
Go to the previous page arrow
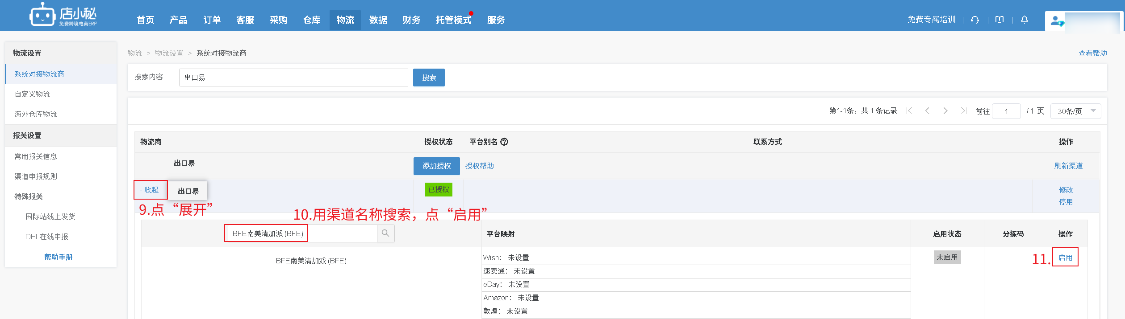927,111
